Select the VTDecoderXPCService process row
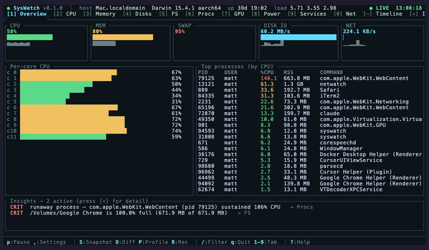The image size is (429, 250). (310, 189)
